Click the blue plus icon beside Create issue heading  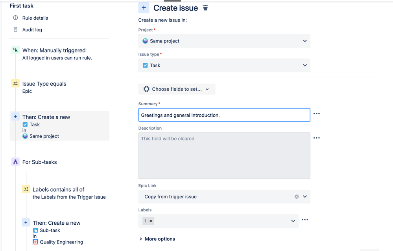point(144,8)
